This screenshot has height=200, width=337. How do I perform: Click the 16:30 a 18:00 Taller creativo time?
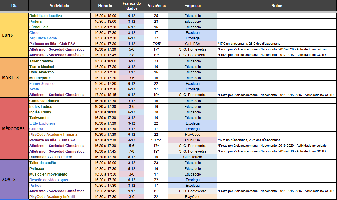tap(105, 61)
